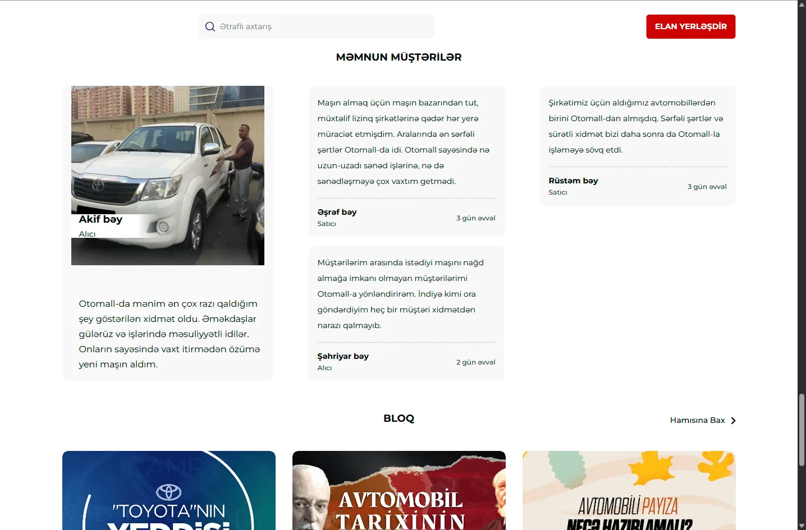Click Şəhriyar bəy's review starting 'Müştərilərim arasında'

401,294
